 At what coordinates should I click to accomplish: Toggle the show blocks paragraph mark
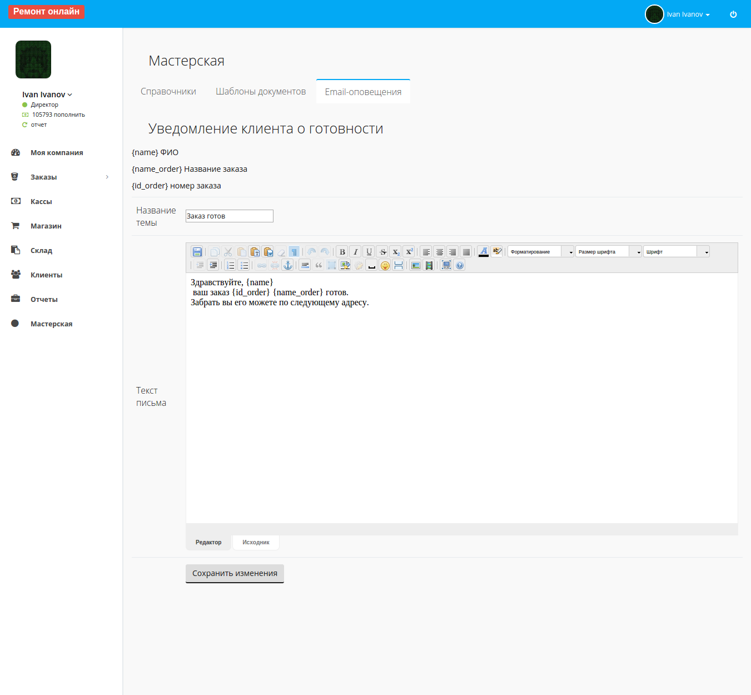[295, 252]
